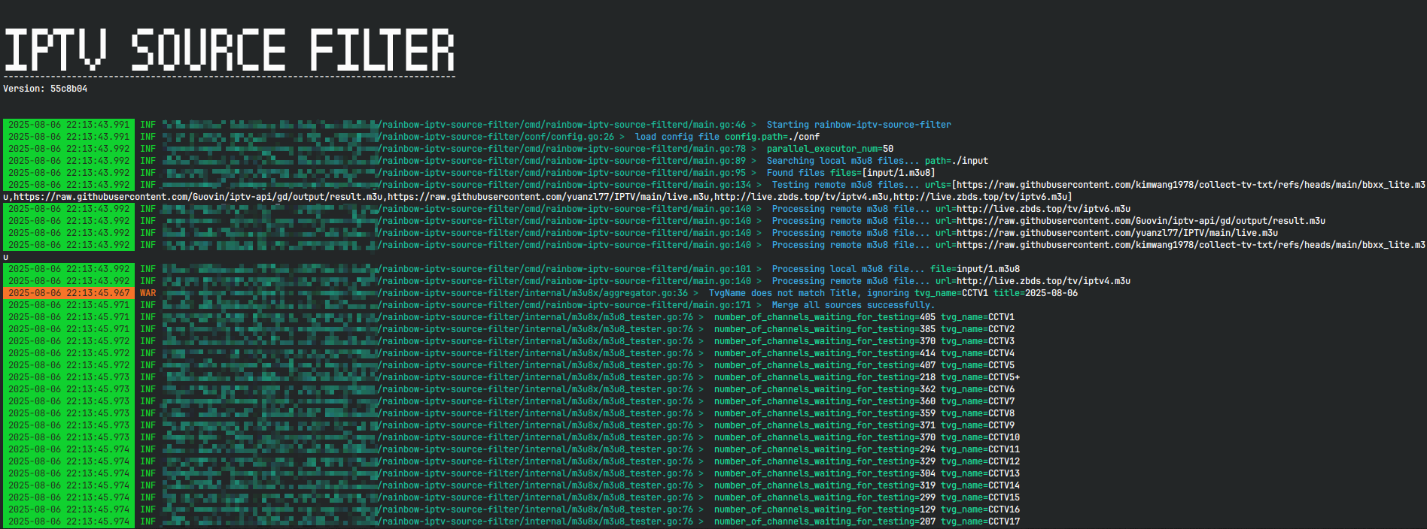Screen dimensions: 1427x529
Task: Click the 'Starting rainbow-iptv-source-filter' message
Action: pyautogui.click(x=858, y=125)
